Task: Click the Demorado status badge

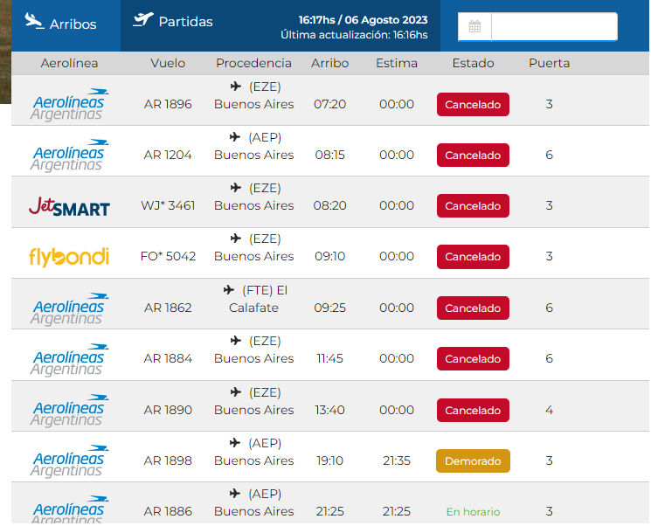Action: [473, 460]
